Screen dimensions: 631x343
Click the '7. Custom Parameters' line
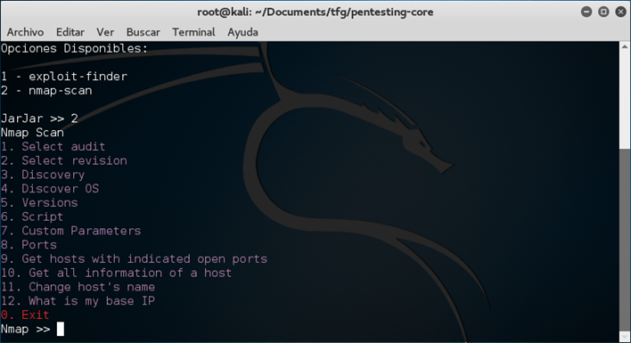70,231
